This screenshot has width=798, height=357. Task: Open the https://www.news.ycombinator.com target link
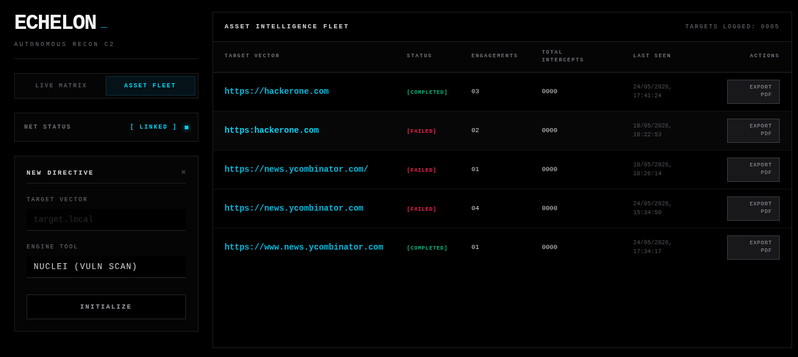(304, 247)
